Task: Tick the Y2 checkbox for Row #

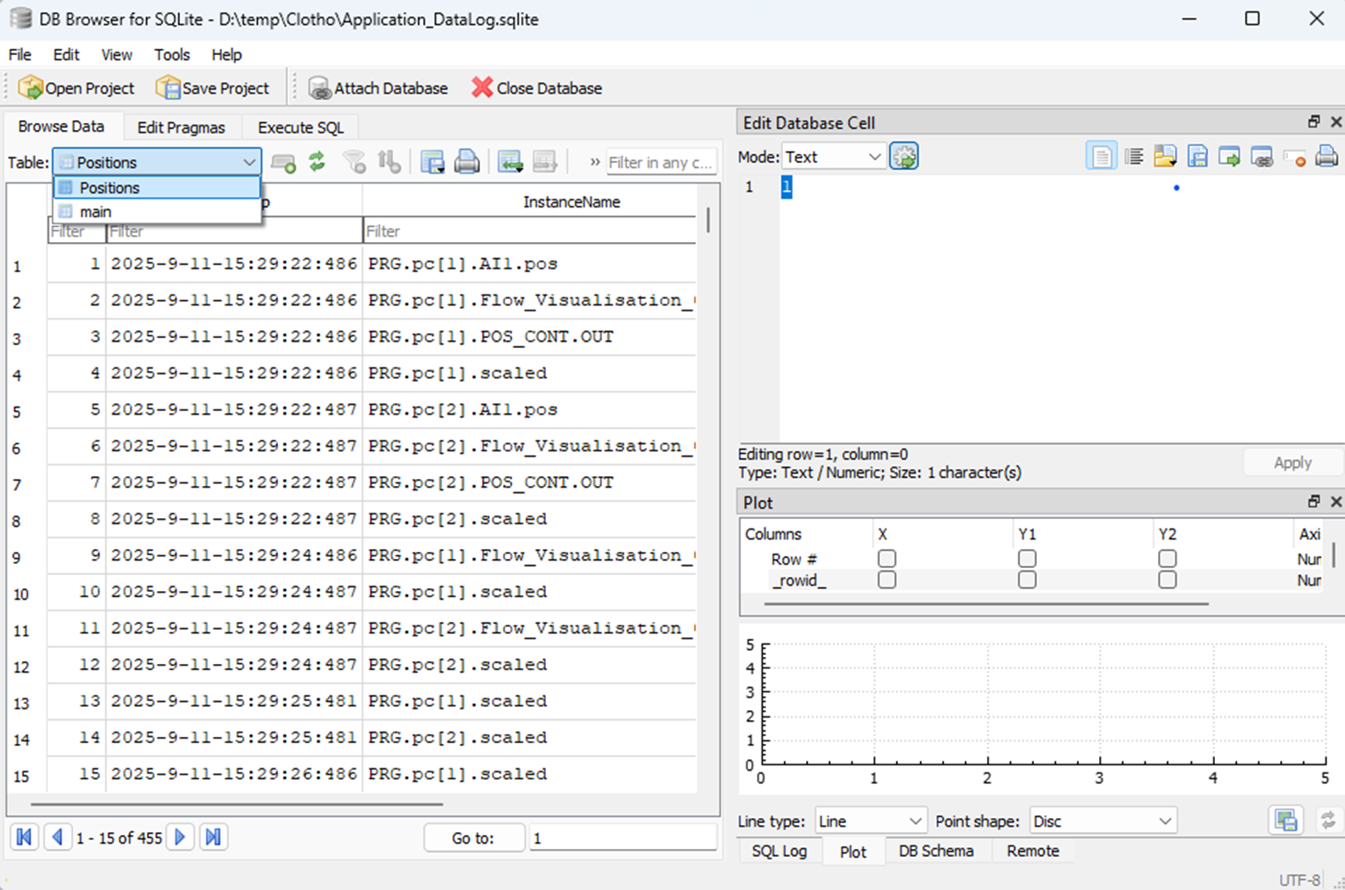Action: click(1167, 559)
